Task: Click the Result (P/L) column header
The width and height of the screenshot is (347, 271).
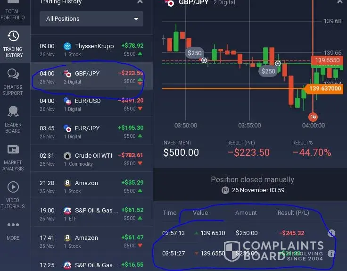Action: pyautogui.click(x=293, y=213)
